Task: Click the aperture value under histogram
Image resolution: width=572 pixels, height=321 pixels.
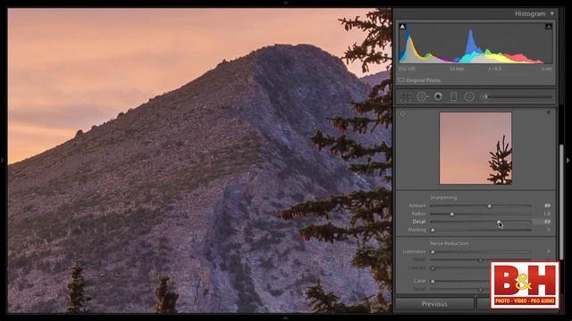Action: pyautogui.click(x=494, y=69)
